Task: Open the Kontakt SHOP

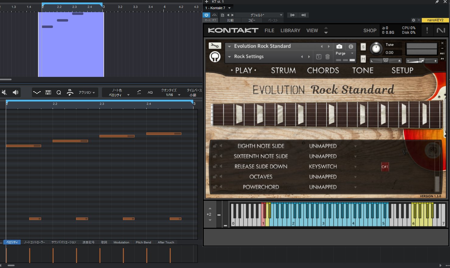Action: click(x=370, y=30)
